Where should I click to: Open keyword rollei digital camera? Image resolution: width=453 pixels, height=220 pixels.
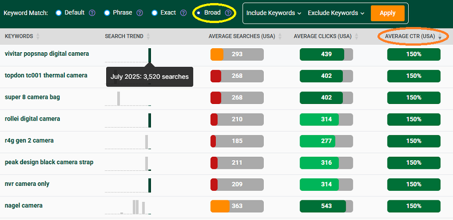pos(32,119)
